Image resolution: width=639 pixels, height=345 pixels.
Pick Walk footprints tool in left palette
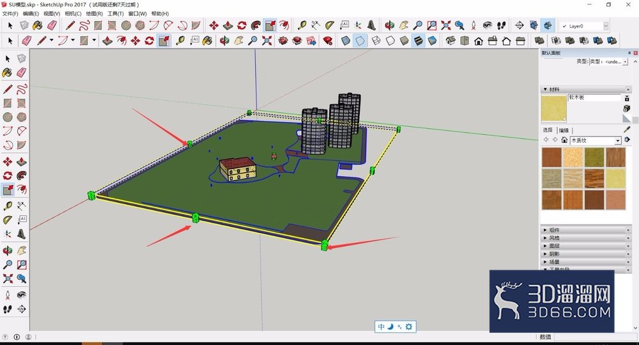coord(7,309)
